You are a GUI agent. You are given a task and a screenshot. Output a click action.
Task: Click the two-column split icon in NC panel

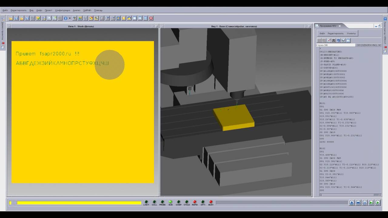pyautogui.click(x=348, y=40)
